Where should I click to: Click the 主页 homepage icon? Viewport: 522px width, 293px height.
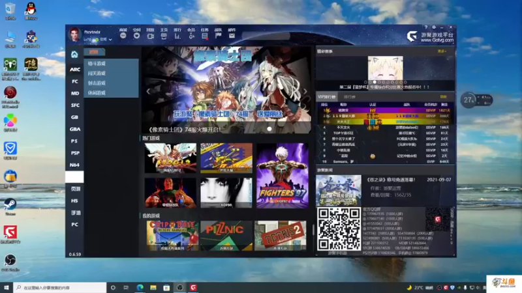(164, 36)
